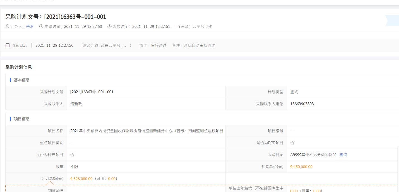Click the A9999其他不另分类的物品 catalog value
Screen dimensions: 399x192
[313, 155]
